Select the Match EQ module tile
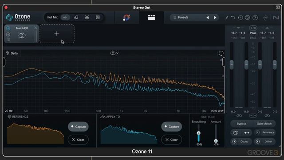 click(x=21, y=34)
